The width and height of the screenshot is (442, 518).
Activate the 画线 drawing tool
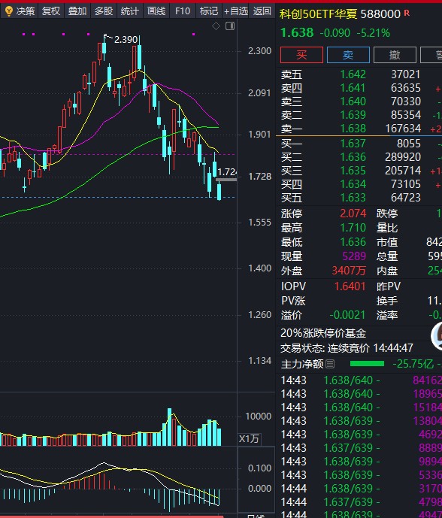point(156,11)
